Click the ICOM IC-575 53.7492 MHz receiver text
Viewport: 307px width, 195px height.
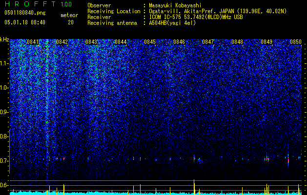tap(196, 17)
